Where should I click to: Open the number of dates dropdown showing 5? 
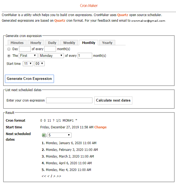59,135
